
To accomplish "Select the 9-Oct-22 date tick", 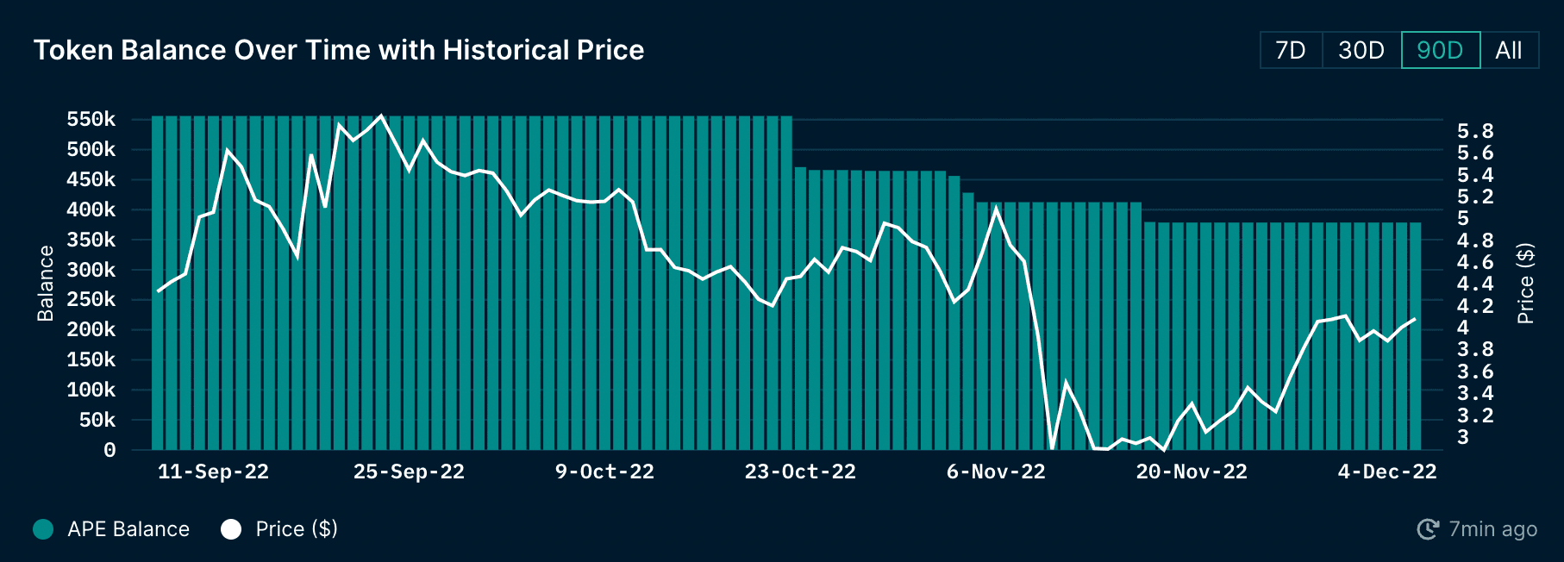I will pos(604,471).
